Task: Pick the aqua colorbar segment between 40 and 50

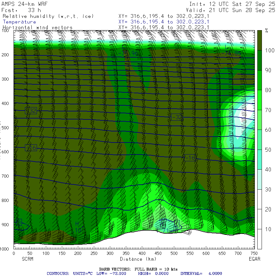Action: [259, 160]
